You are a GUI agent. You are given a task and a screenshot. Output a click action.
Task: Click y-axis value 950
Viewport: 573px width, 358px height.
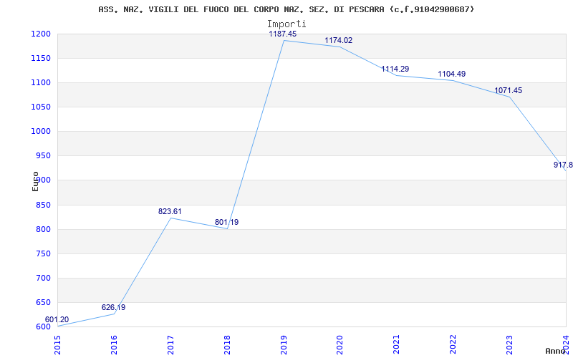point(43,156)
